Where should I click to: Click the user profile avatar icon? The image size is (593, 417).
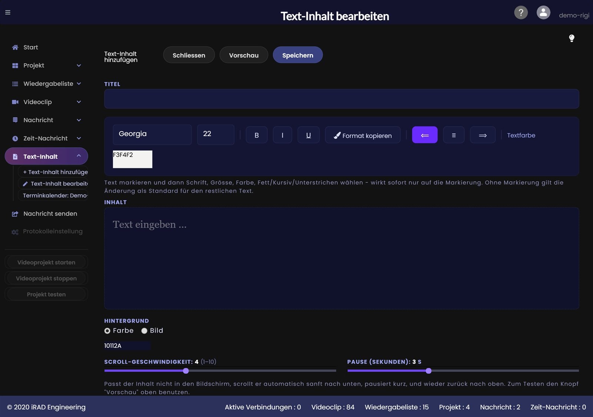[x=543, y=12]
